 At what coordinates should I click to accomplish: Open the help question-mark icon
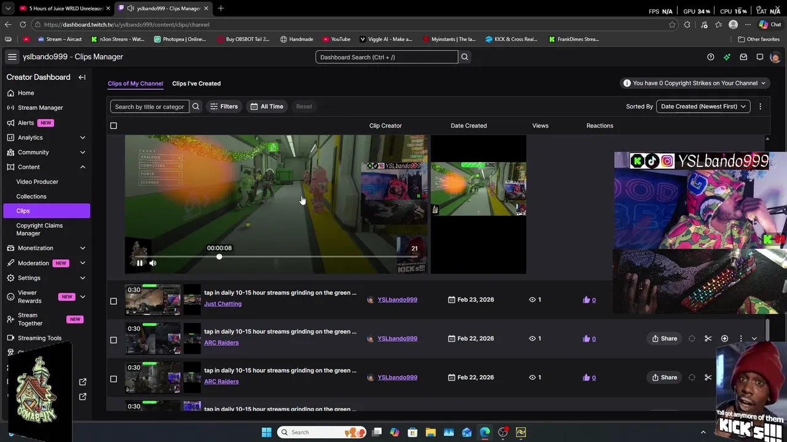click(x=711, y=57)
